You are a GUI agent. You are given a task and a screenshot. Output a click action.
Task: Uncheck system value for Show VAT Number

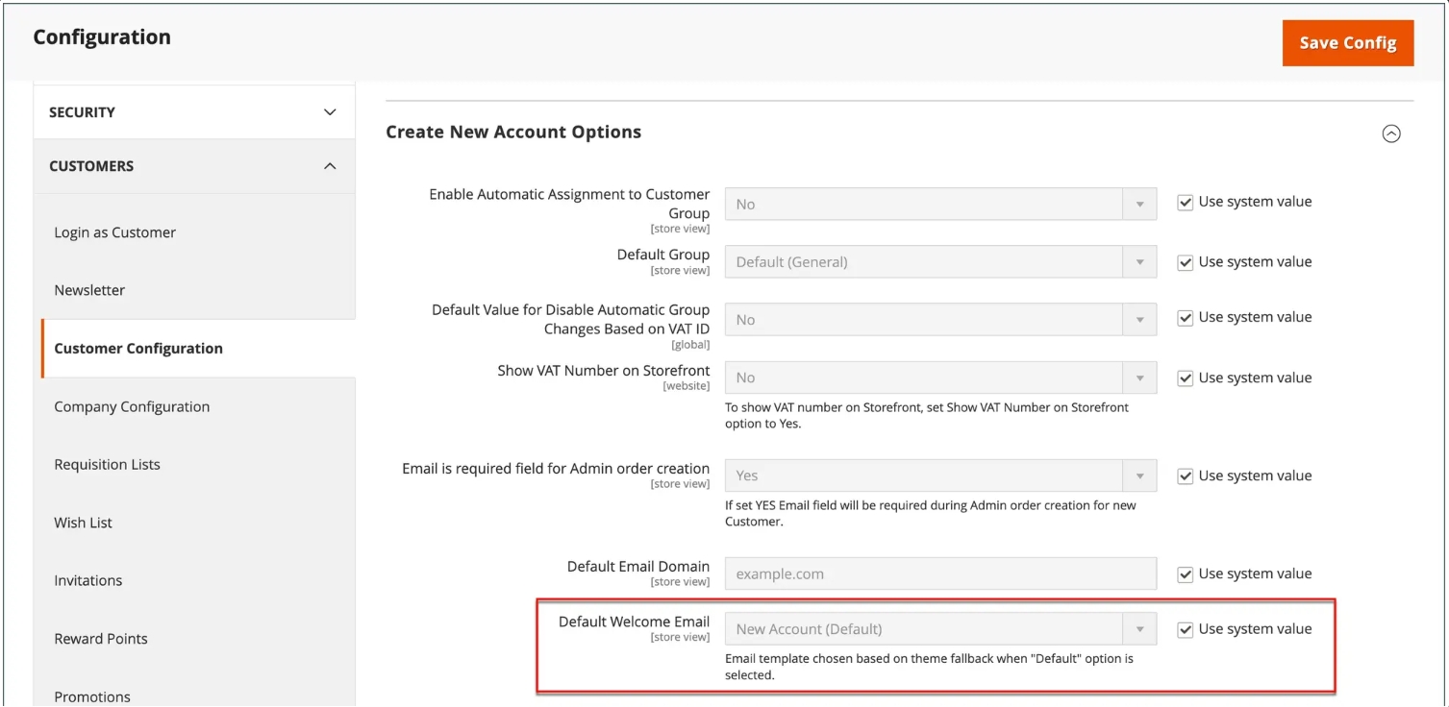pyautogui.click(x=1185, y=378)
